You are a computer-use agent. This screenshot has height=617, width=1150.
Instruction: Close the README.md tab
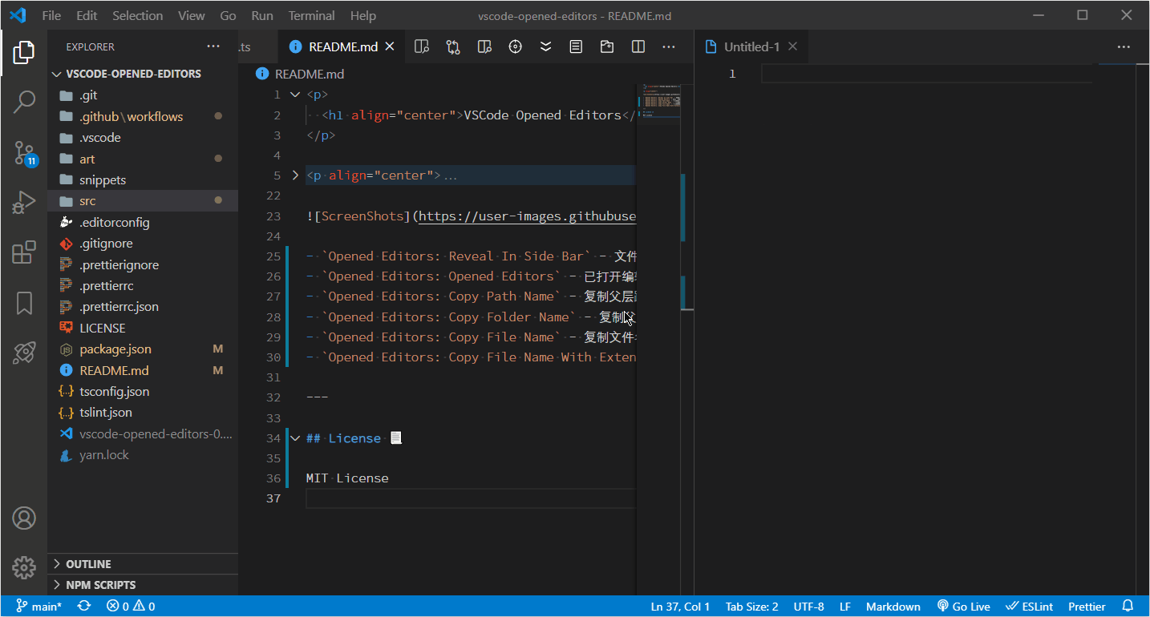(391, 47)
